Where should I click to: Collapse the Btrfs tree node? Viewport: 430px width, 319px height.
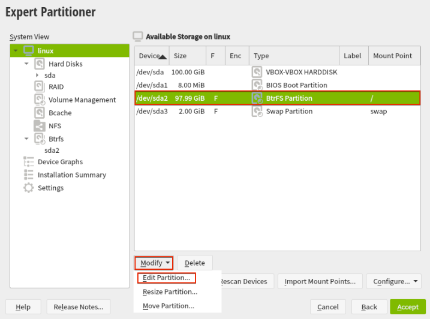[26, 139]
